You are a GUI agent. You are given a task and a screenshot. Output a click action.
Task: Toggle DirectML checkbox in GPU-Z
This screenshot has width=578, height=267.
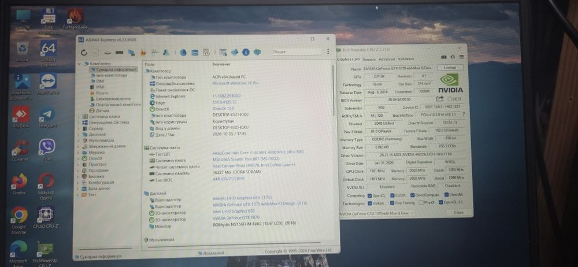[446, 195]
